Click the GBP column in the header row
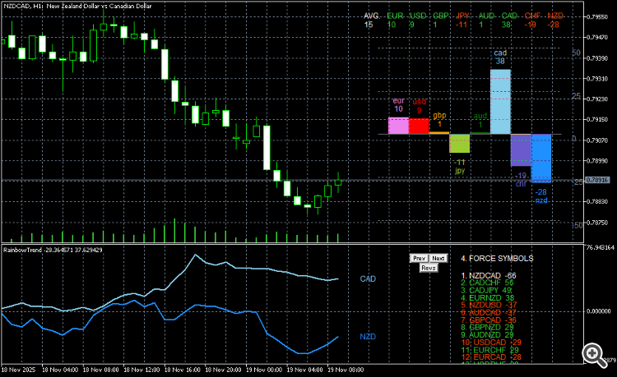The width and height of the screenshot is (617, 377). tap(441, 20)
